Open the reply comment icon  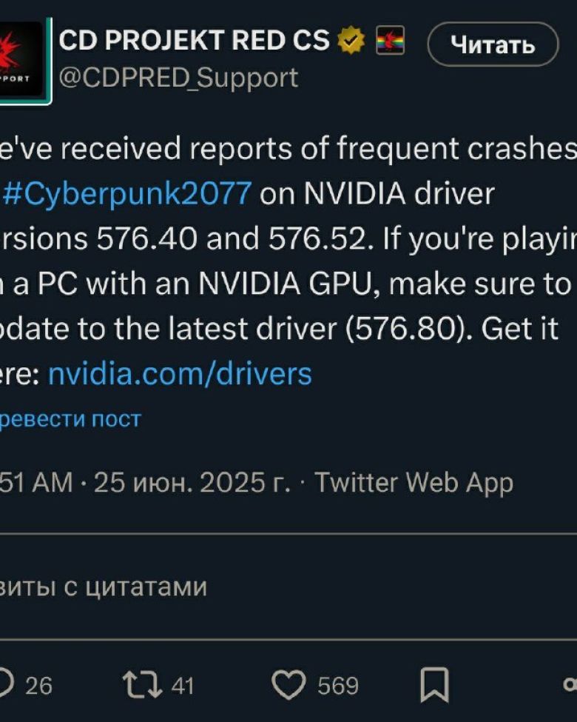tap(5, 685)
